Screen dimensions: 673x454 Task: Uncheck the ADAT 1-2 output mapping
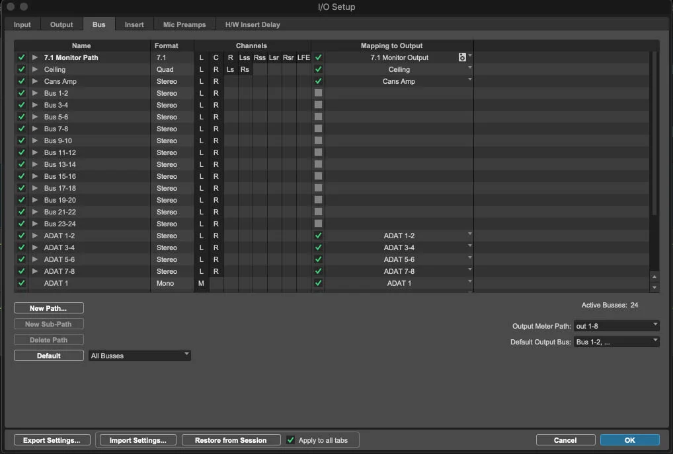click(x=318, y=236)
